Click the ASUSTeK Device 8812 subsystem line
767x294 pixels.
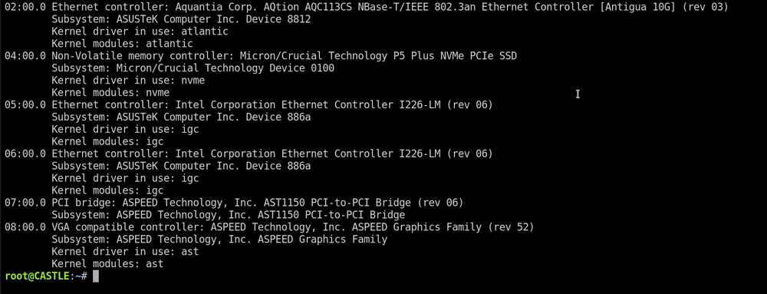[x=181, y=19]
